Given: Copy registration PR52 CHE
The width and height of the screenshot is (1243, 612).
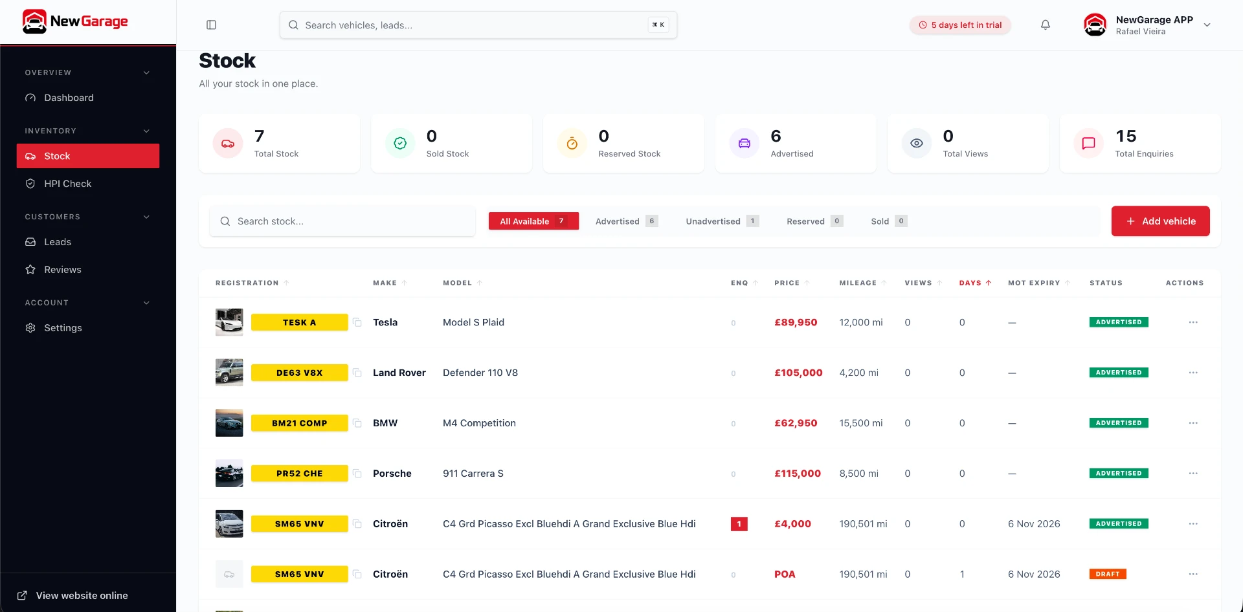Looking at the screenshot, I should click(357, 474).
